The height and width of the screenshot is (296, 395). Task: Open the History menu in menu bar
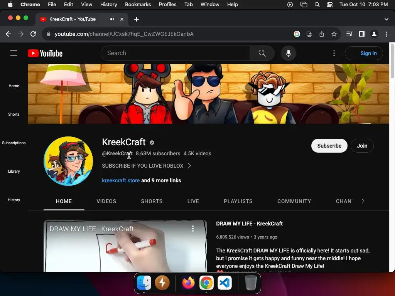click(x=108, y=5)
